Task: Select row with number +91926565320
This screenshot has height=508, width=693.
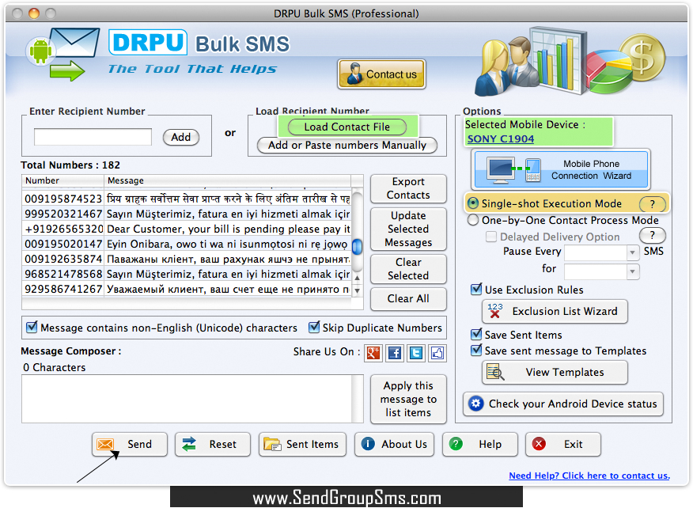Action: 187,229
